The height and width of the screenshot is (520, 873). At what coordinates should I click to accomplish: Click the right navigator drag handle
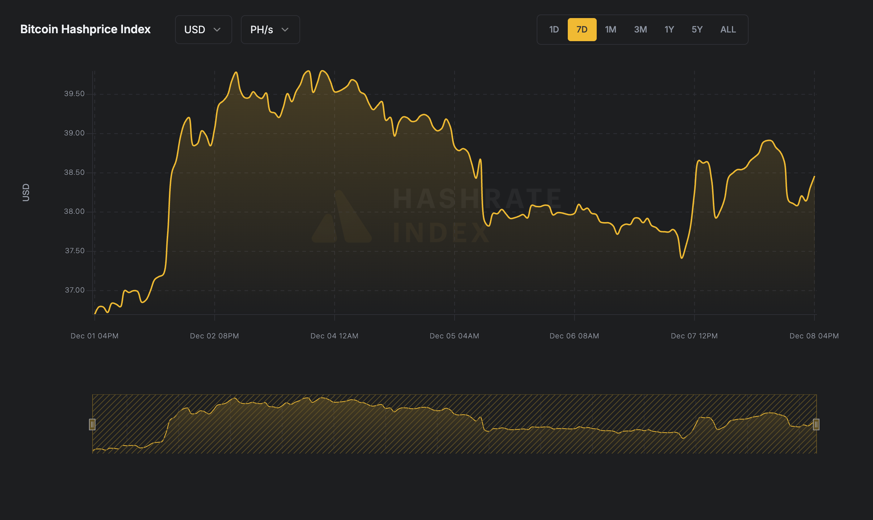[816, 425]
